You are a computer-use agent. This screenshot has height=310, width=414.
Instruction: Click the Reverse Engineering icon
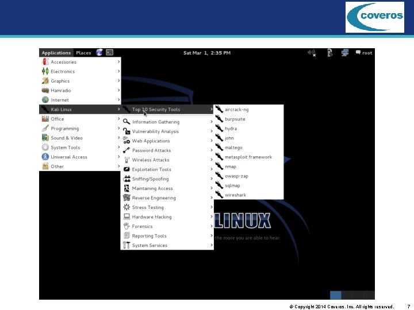(x=126, y=197)
